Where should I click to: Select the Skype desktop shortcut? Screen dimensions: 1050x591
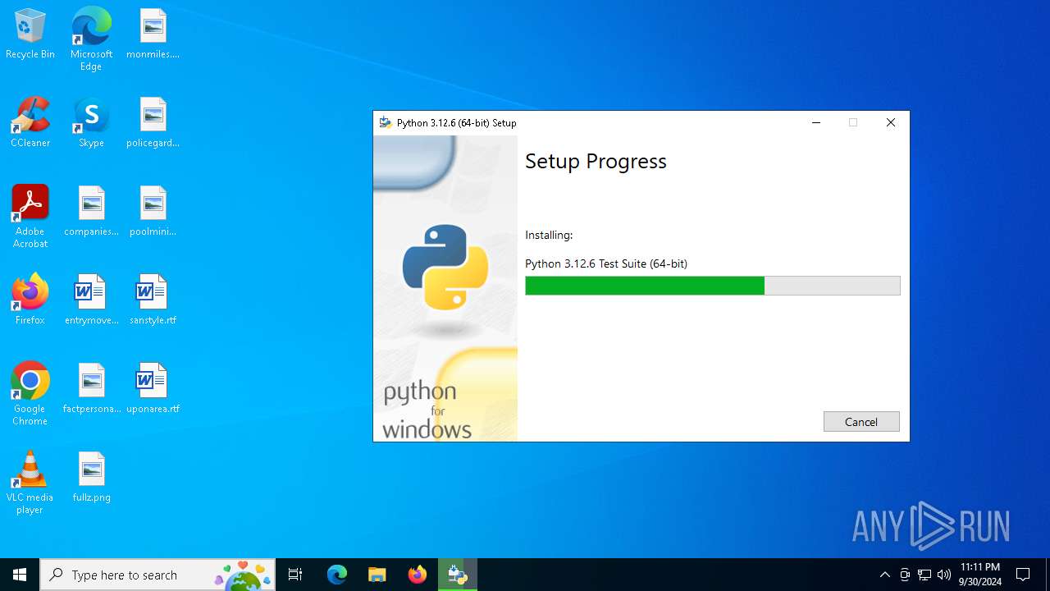[x=91, y=123]
